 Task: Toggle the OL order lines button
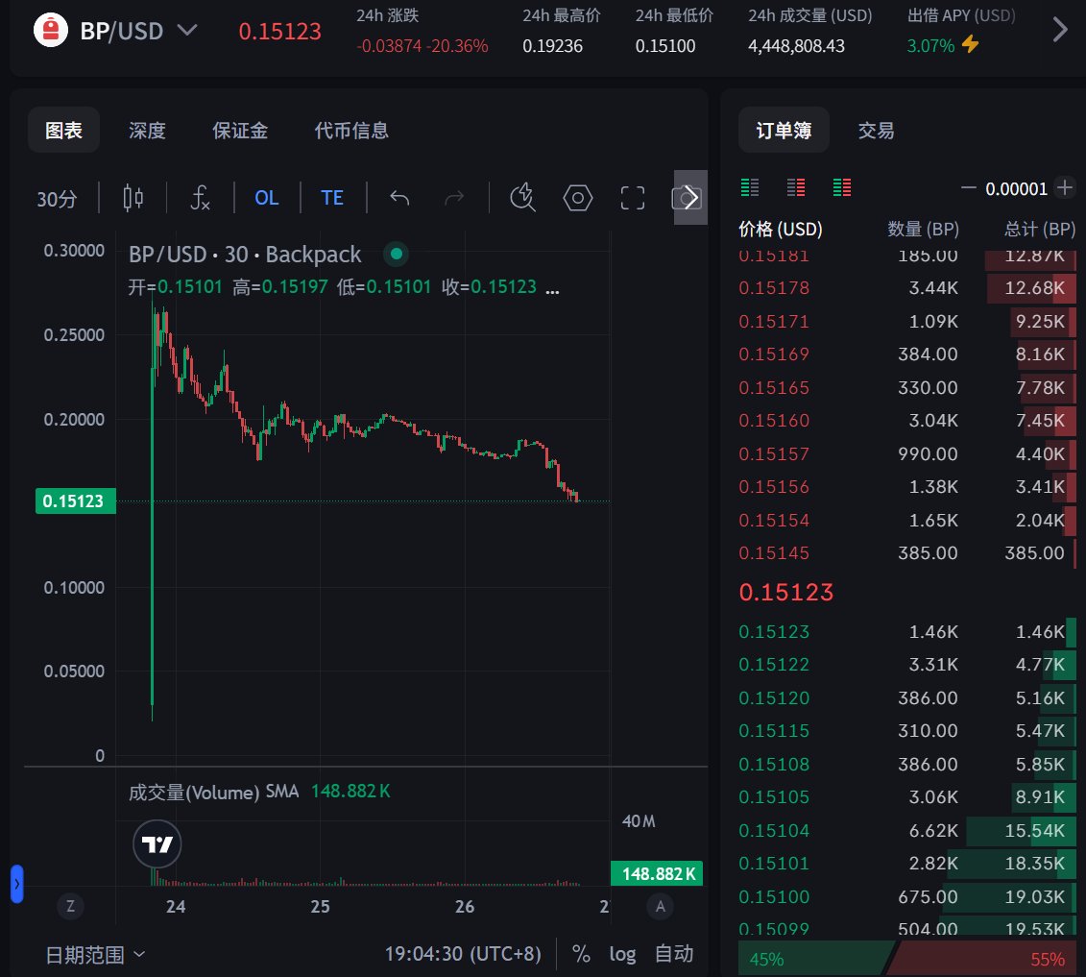pos(267,198)
